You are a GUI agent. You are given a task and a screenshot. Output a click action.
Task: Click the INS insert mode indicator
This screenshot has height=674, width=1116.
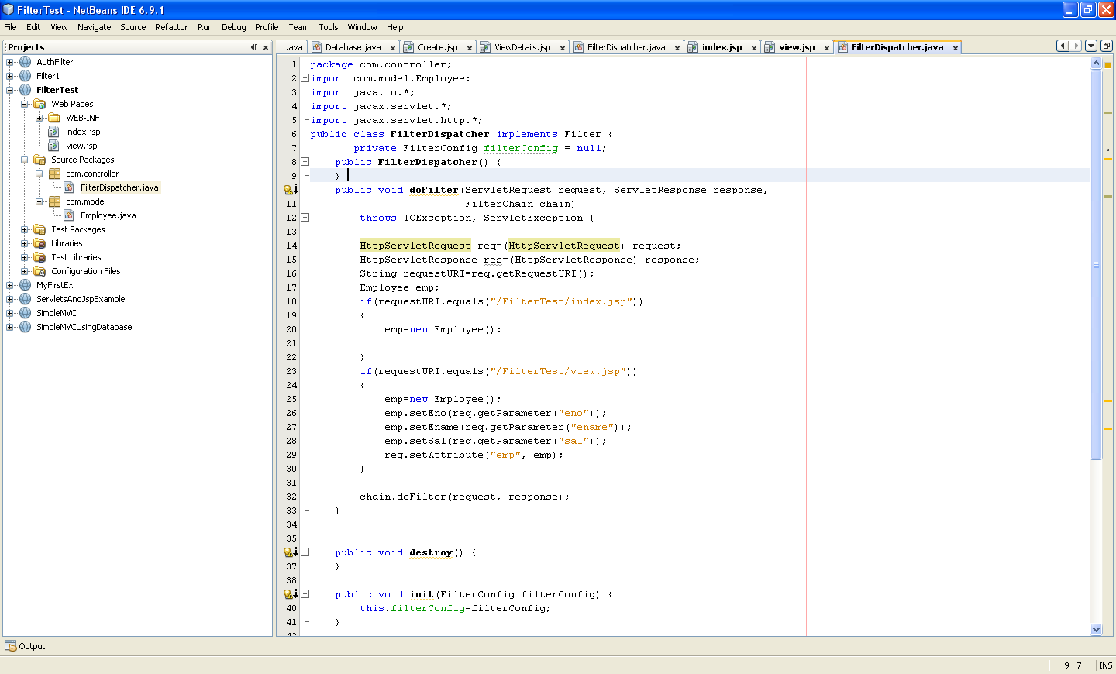pyautogui.click(x=1105, y=665)
